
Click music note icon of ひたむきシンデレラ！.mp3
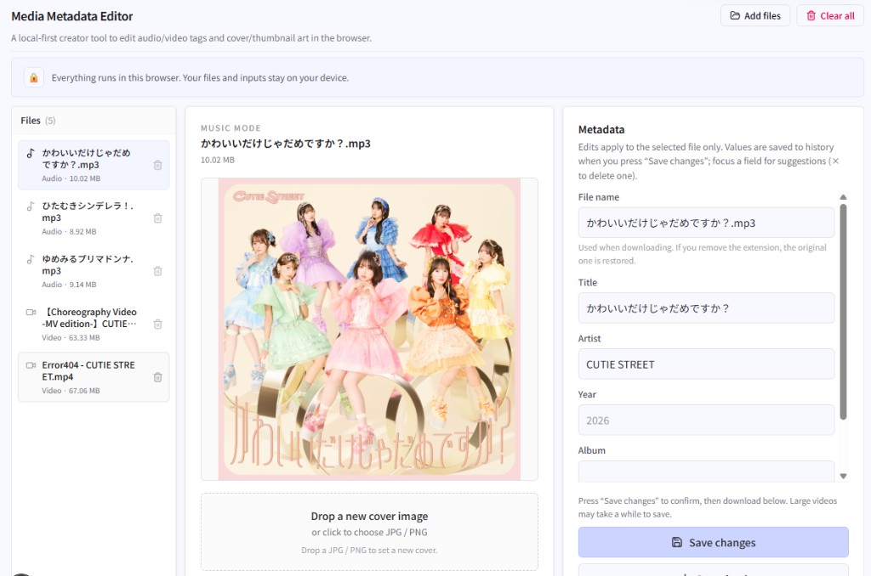(31, 206)
